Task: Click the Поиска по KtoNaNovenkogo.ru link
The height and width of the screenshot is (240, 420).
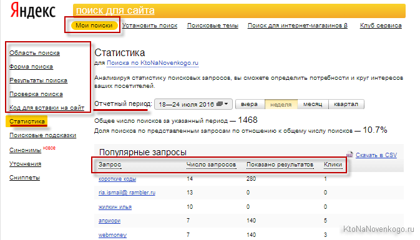Action: [x=152, y=63]
